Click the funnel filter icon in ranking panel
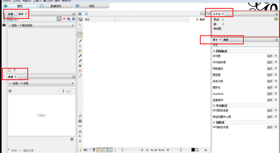This screenshot has height=153, width=280. 15,71
